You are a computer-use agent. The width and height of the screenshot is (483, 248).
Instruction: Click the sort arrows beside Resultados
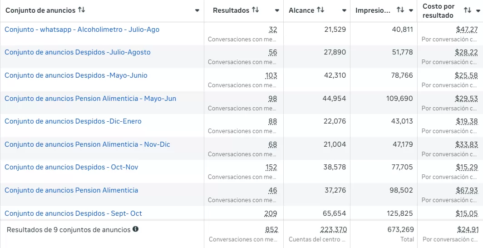[256, 10]
